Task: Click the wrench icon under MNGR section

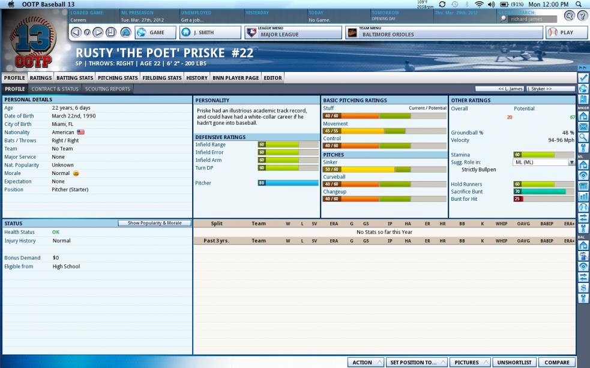Action: pos(583,148)
